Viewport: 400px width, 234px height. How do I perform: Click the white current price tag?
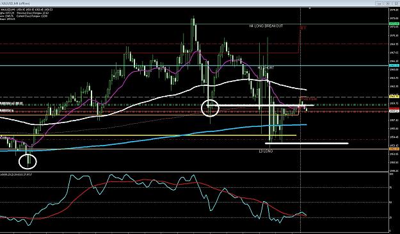tap(394, 112)
